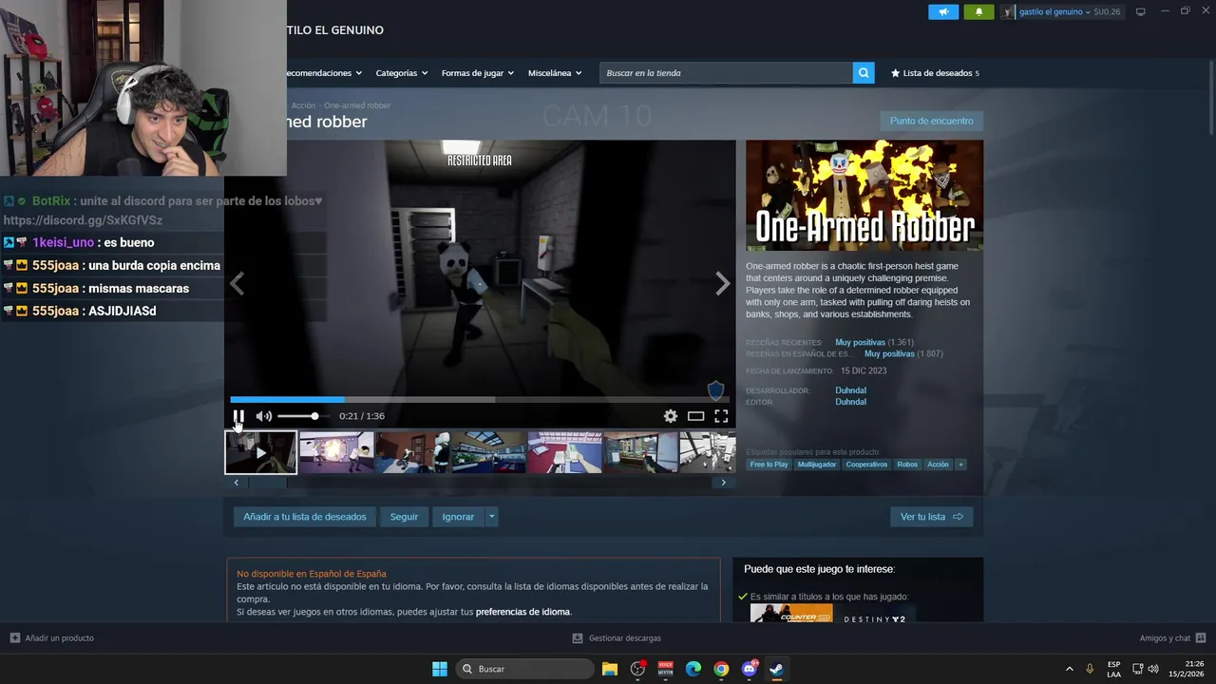Screen dimensions: 1216x684
Task: Open preferencias de idioma link
Action: tap(522, 612)
